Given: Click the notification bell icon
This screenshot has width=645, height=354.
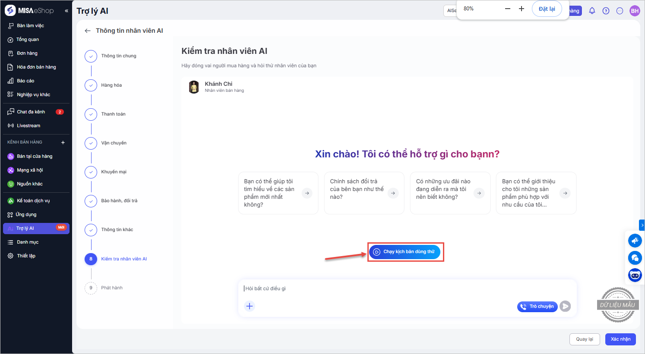Looking at the screenshot, I should [x=592, y=11].
